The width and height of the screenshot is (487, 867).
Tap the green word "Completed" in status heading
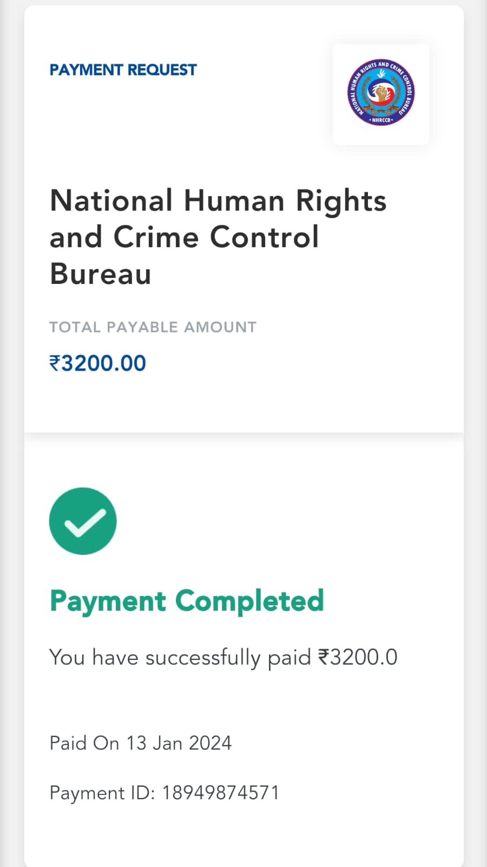coord(249,601)
